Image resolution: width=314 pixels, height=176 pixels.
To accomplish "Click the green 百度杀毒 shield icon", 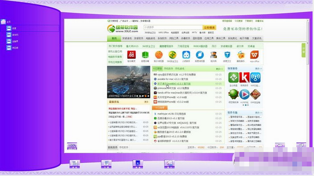I will pos(145,55).
